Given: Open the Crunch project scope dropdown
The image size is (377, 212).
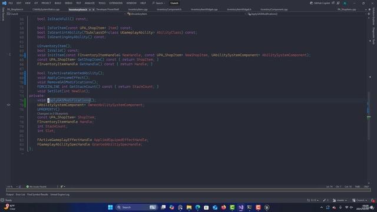Looking at the screenshot, I should click(66, 14).
